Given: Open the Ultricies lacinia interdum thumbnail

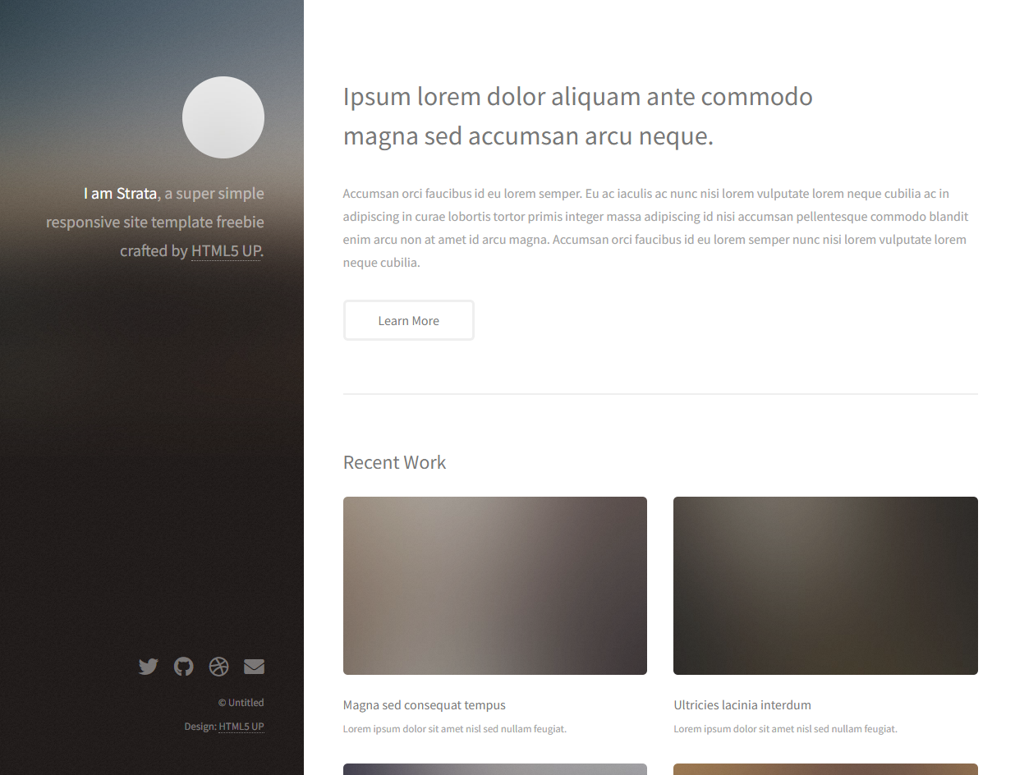Looking at the screenshot, I should [825, 585].
